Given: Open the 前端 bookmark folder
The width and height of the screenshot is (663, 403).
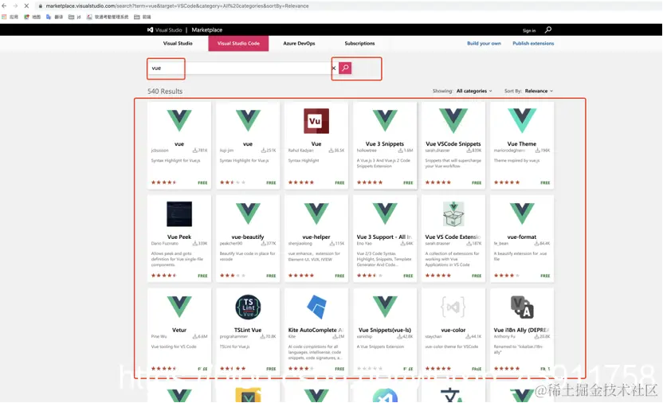Looking at the screenshot, I should tap(143, 17).
